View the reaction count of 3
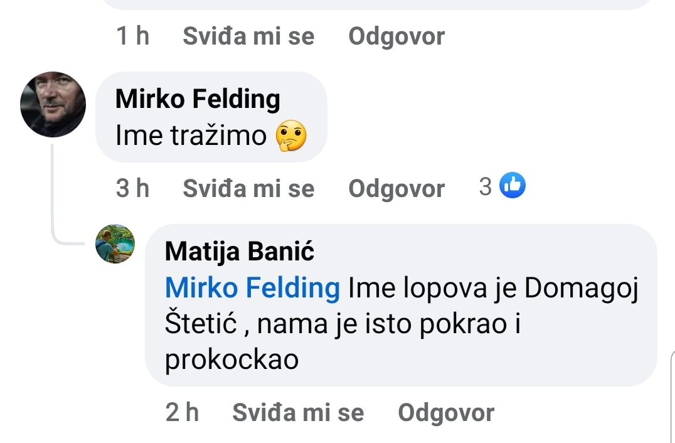The width and height of the screenshot is (675, 443). (486, 186)
